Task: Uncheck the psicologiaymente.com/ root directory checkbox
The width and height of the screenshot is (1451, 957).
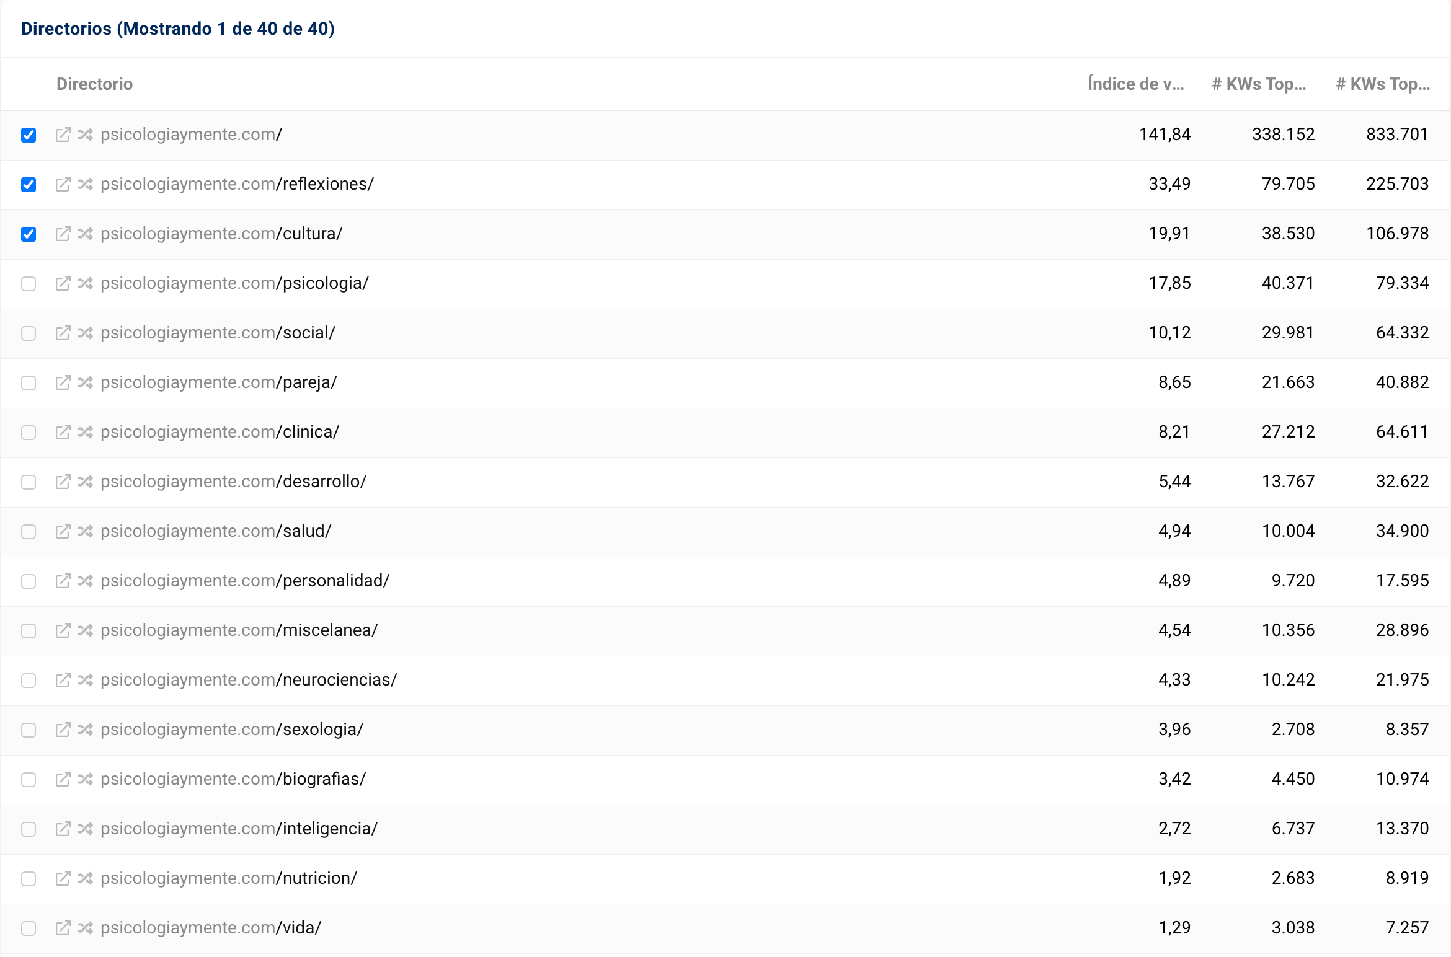Action: click(x=29, y=135)
